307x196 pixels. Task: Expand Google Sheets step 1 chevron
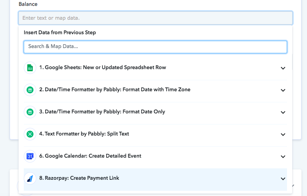click(x=283, y=68)
